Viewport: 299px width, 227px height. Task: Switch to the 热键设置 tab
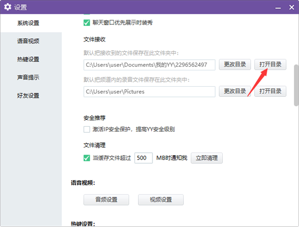[x=28, y=59]
